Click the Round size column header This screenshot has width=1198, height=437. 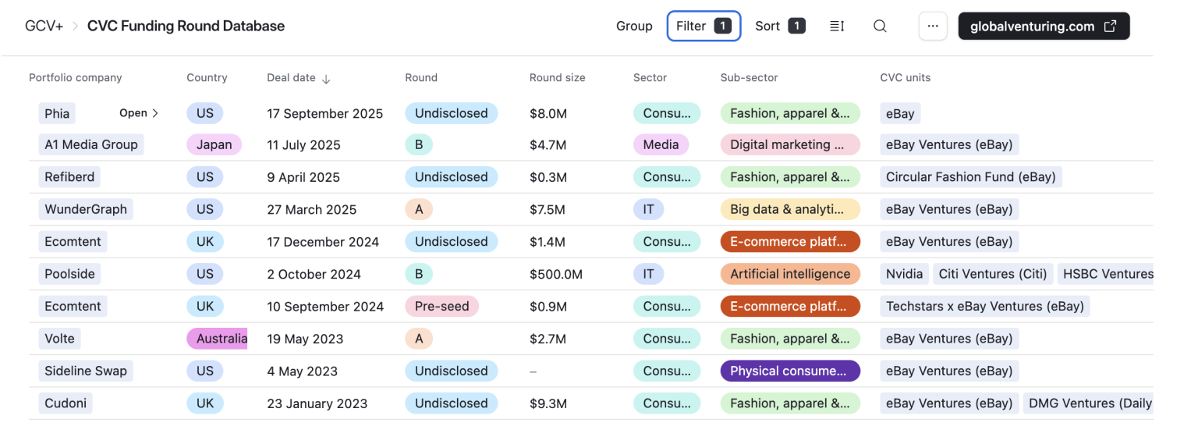pyautogui.click(x=557, y=78)
